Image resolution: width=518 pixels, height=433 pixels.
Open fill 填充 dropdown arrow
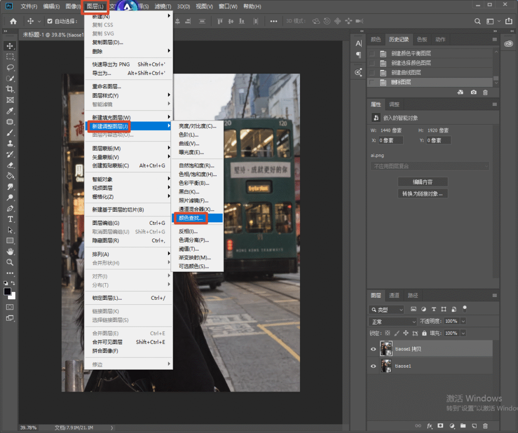coord(463,333)
